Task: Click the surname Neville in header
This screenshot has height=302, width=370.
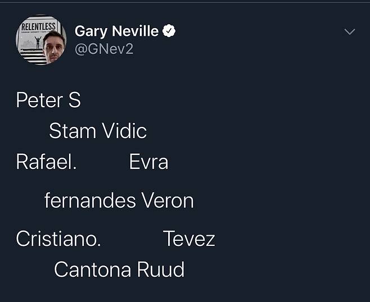Action: pyautogui.click(x=137, y=31)
